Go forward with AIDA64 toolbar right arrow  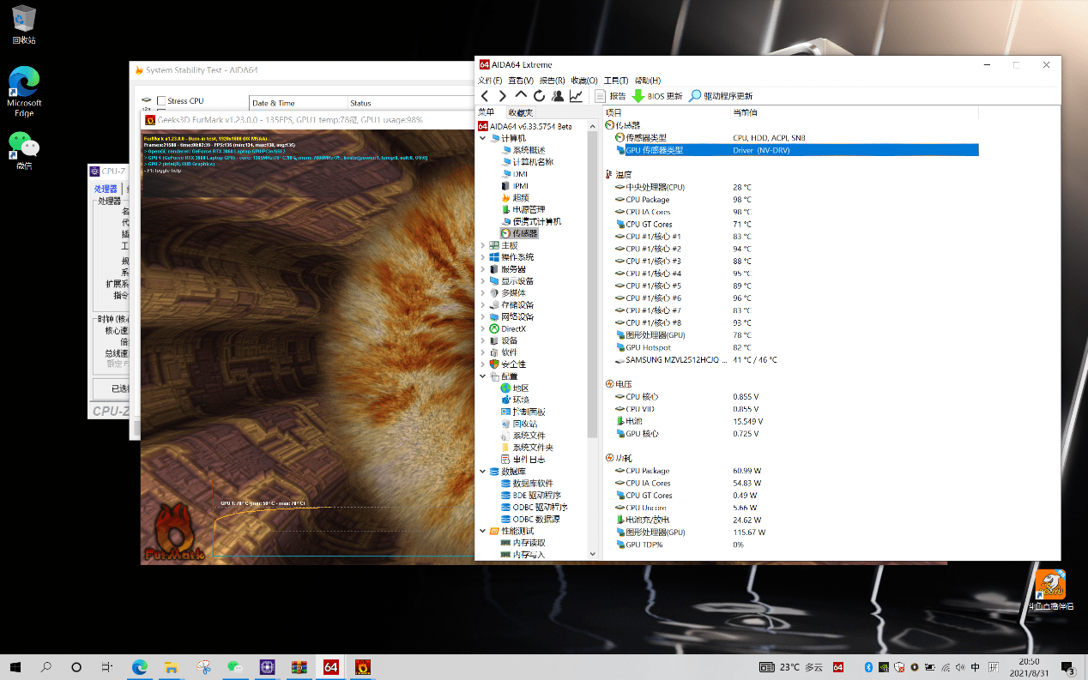click(x=503, y=96)
